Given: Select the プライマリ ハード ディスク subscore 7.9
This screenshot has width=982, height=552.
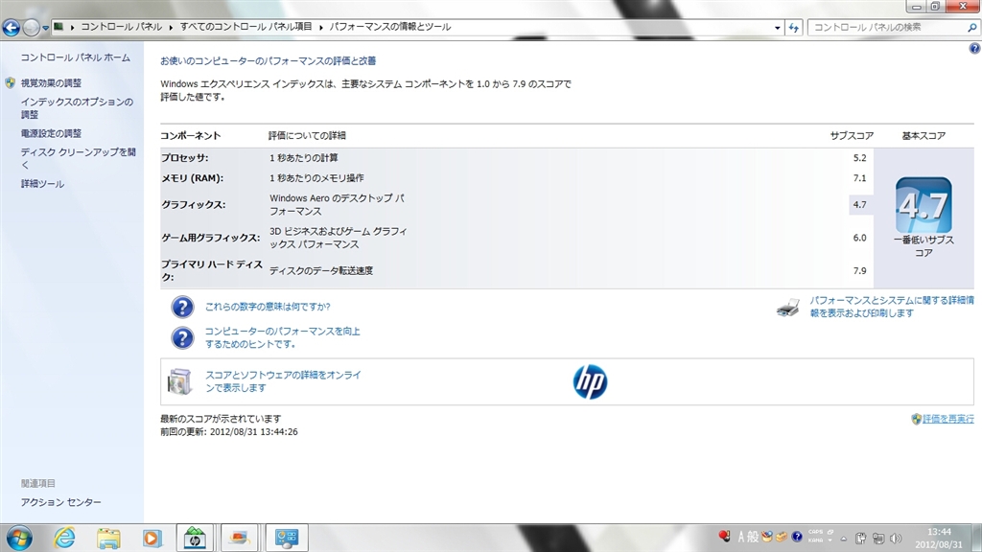Looking at the screenshot, I should point(859,271).
